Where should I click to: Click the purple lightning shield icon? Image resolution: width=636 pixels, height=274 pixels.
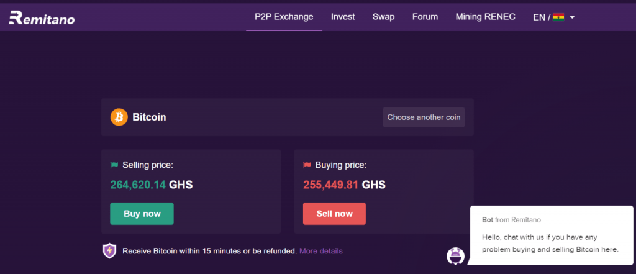click(109, 251)
